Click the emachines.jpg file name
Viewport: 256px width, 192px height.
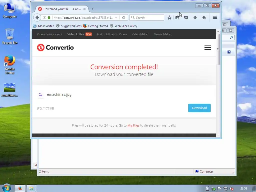59,94
